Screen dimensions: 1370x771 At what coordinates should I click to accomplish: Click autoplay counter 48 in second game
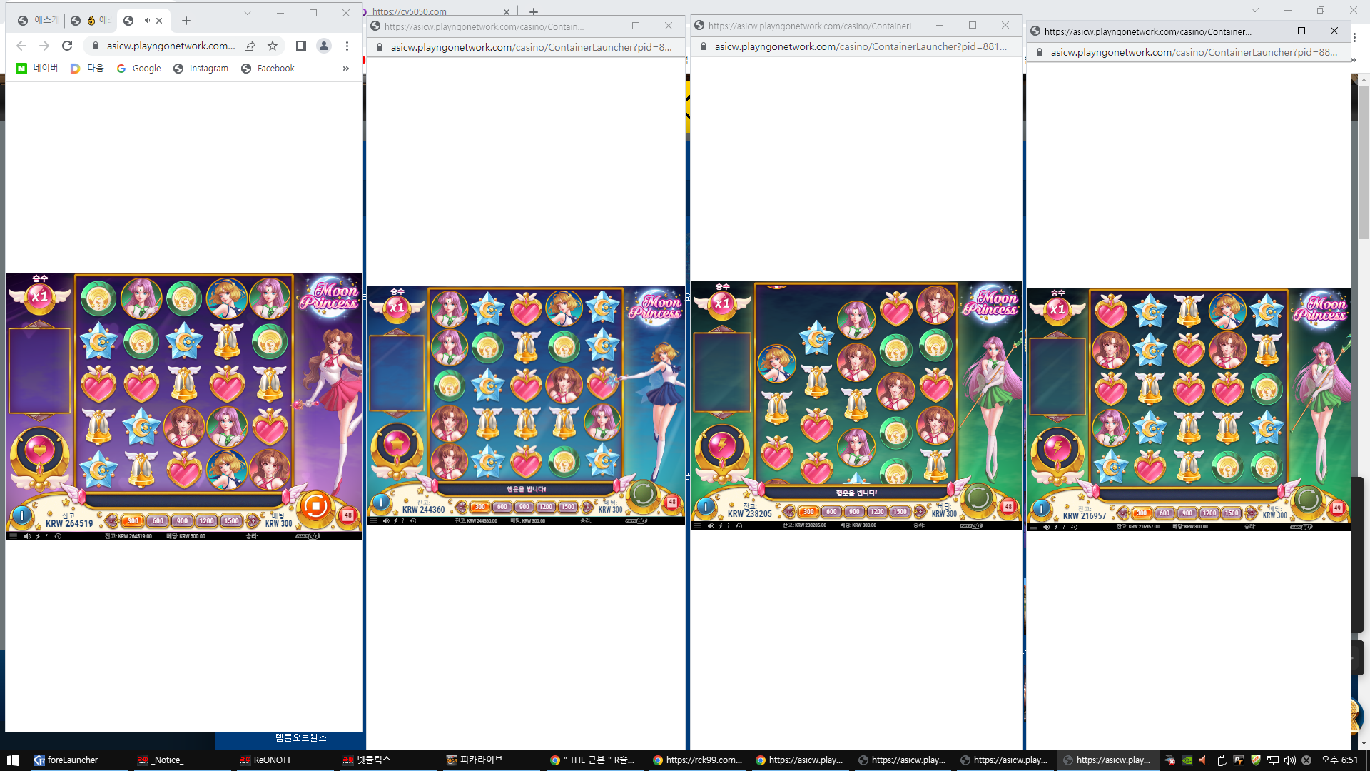671,502
